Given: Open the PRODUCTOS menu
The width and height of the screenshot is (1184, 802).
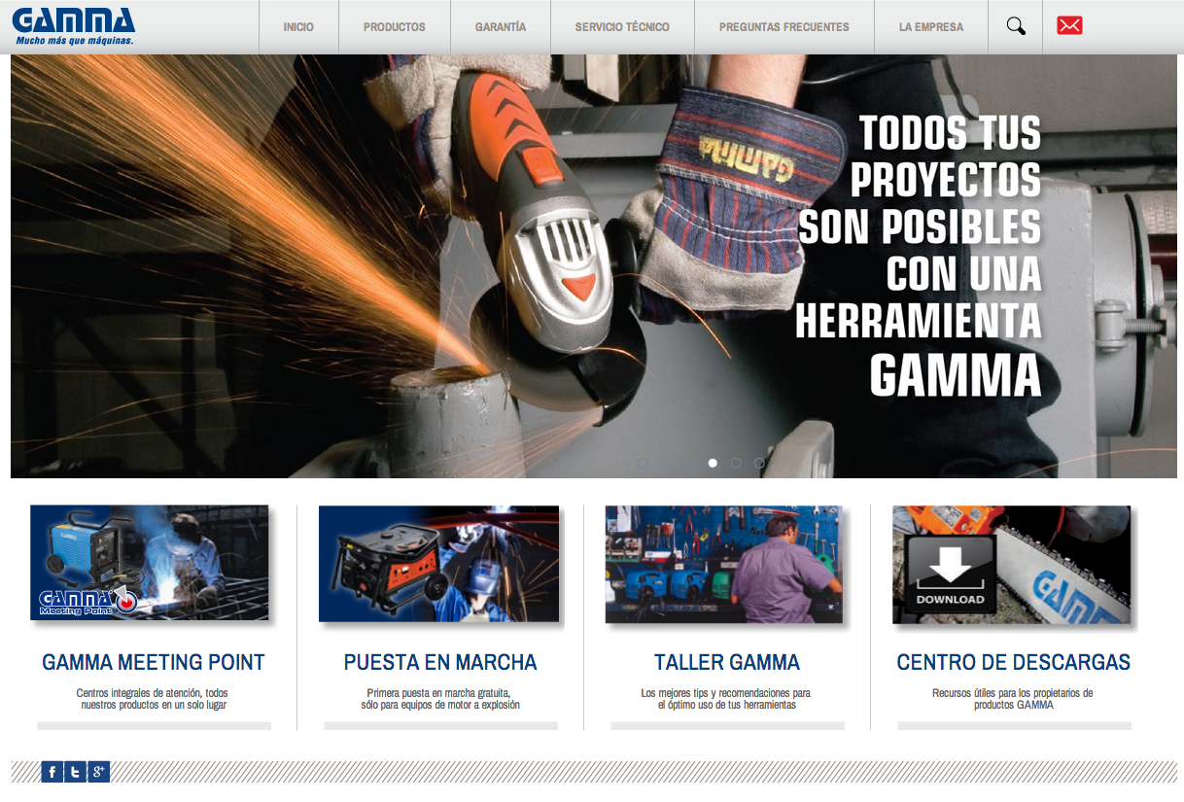Looking at the screenshot, I should click(x=395, y=27).
